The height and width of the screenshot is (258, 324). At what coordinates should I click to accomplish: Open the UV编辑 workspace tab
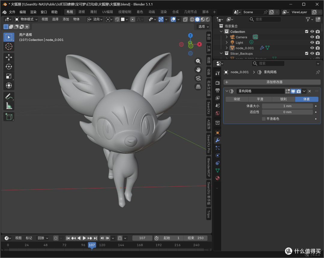click(108, 12)
